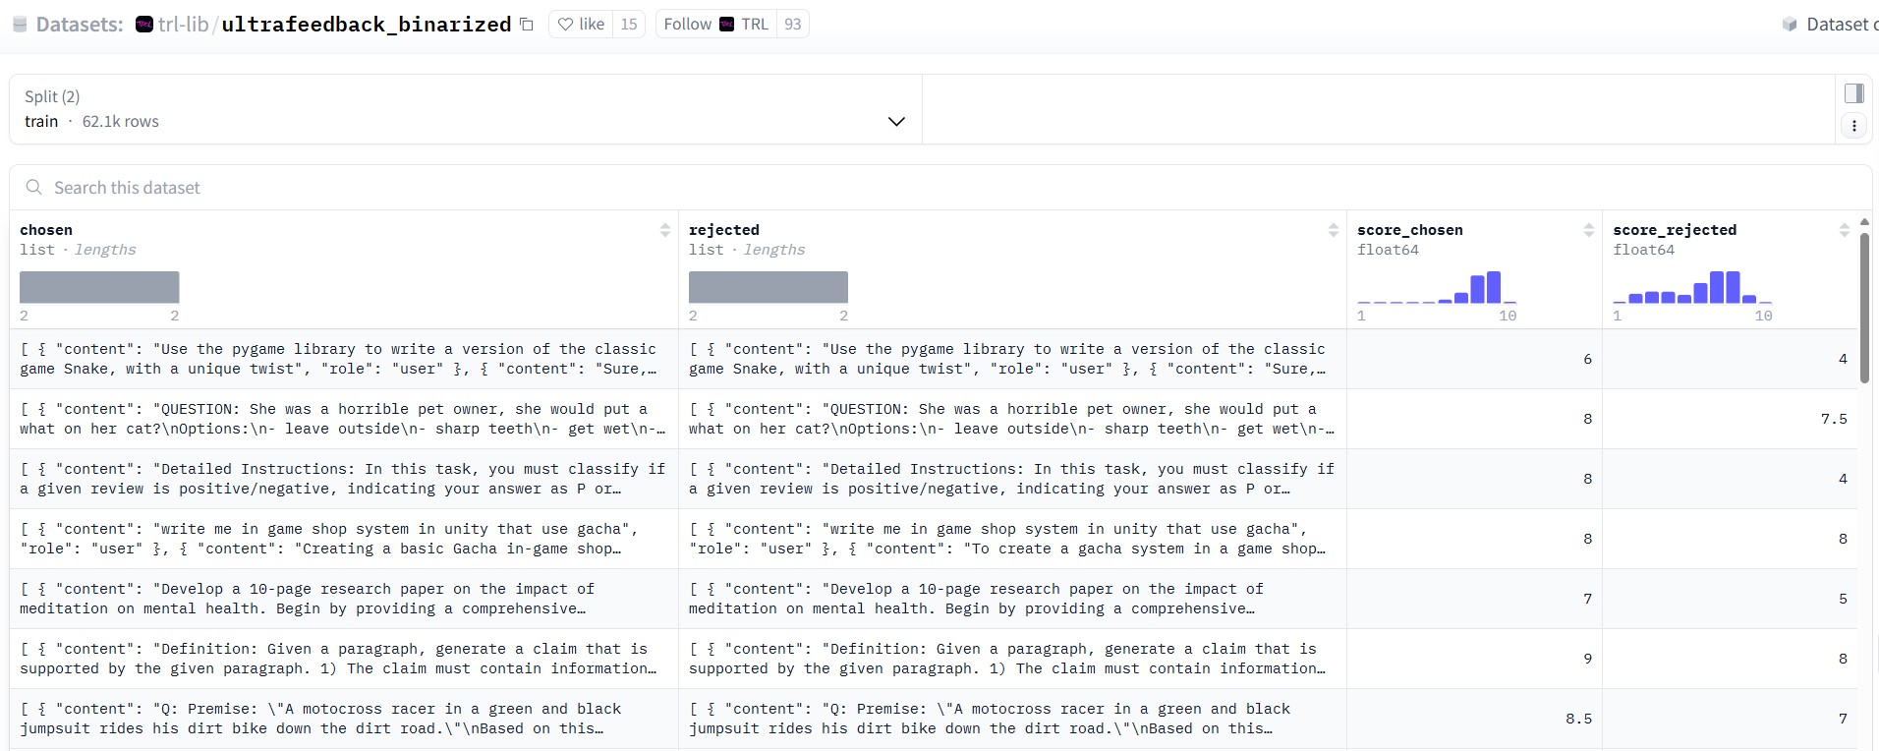The height and width of the screenshot is (751, 1879).
Task: Select score_chosen value 7 in meditation row
Action: click(1587, 599)
